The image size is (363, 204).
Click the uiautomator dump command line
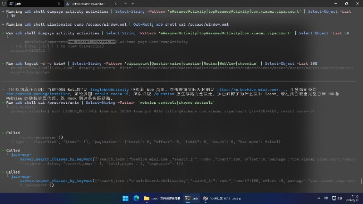(118, 24)
